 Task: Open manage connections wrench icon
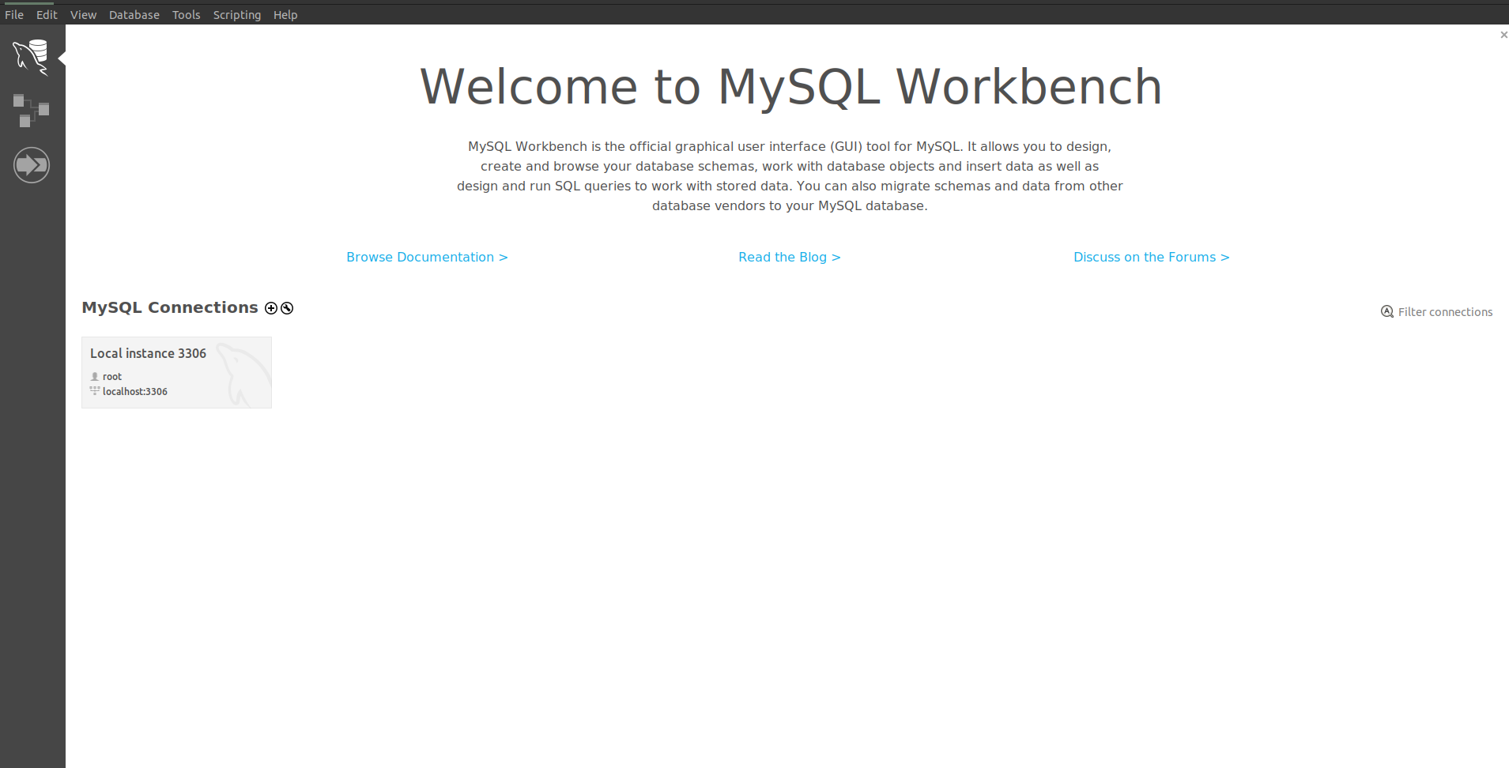click(287, 308)
